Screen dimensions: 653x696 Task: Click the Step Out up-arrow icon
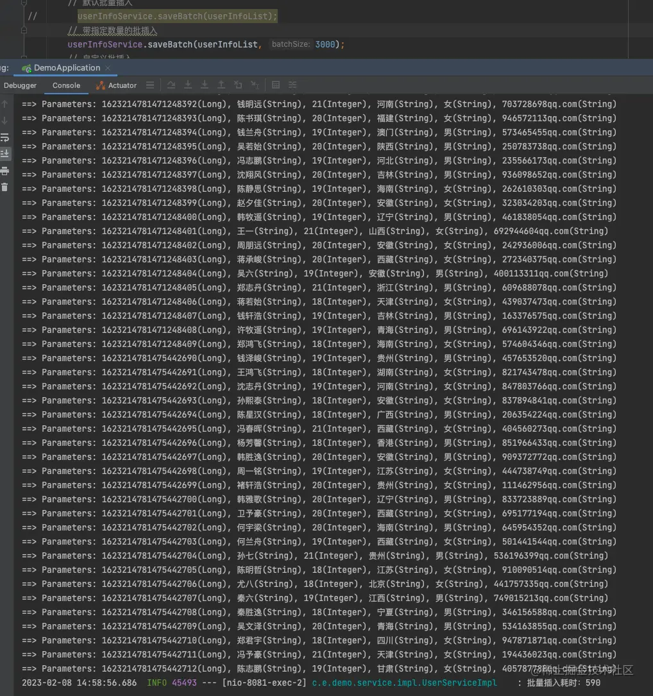(221, 85)
